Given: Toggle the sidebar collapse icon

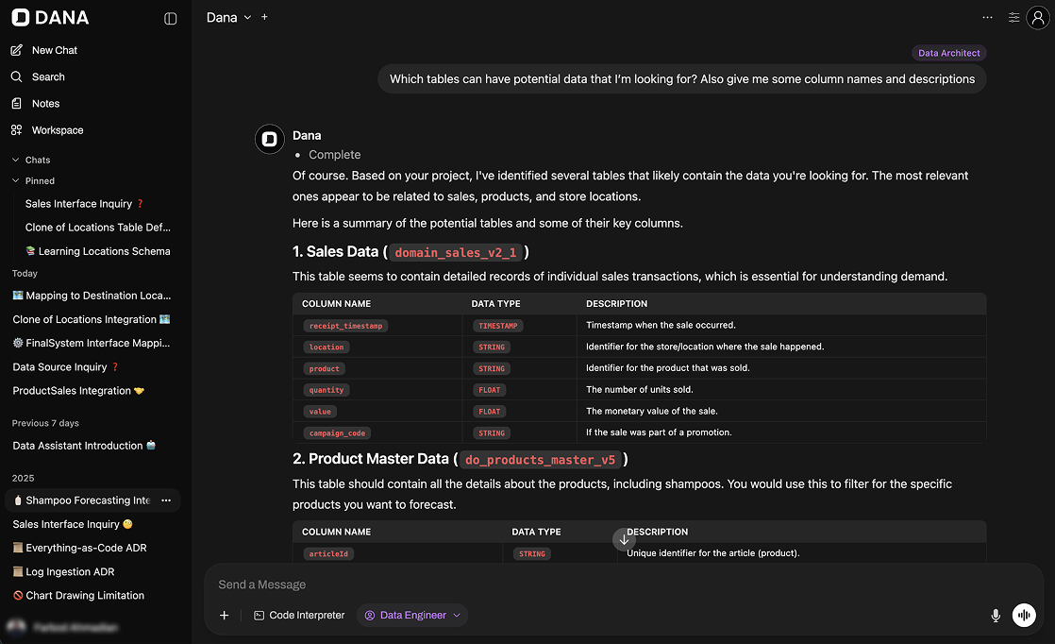Looking at the screenshot, I should coord(171,18).
